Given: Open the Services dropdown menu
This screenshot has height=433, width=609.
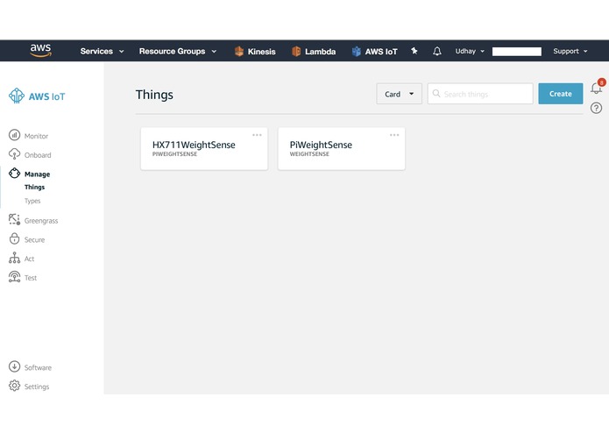Looking at the screenshot, I should pos(102,51).
